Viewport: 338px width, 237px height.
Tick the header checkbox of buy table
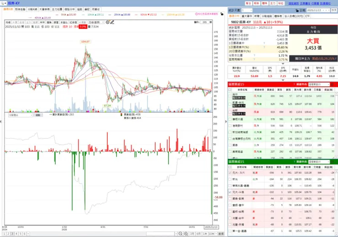coord(230,90)
